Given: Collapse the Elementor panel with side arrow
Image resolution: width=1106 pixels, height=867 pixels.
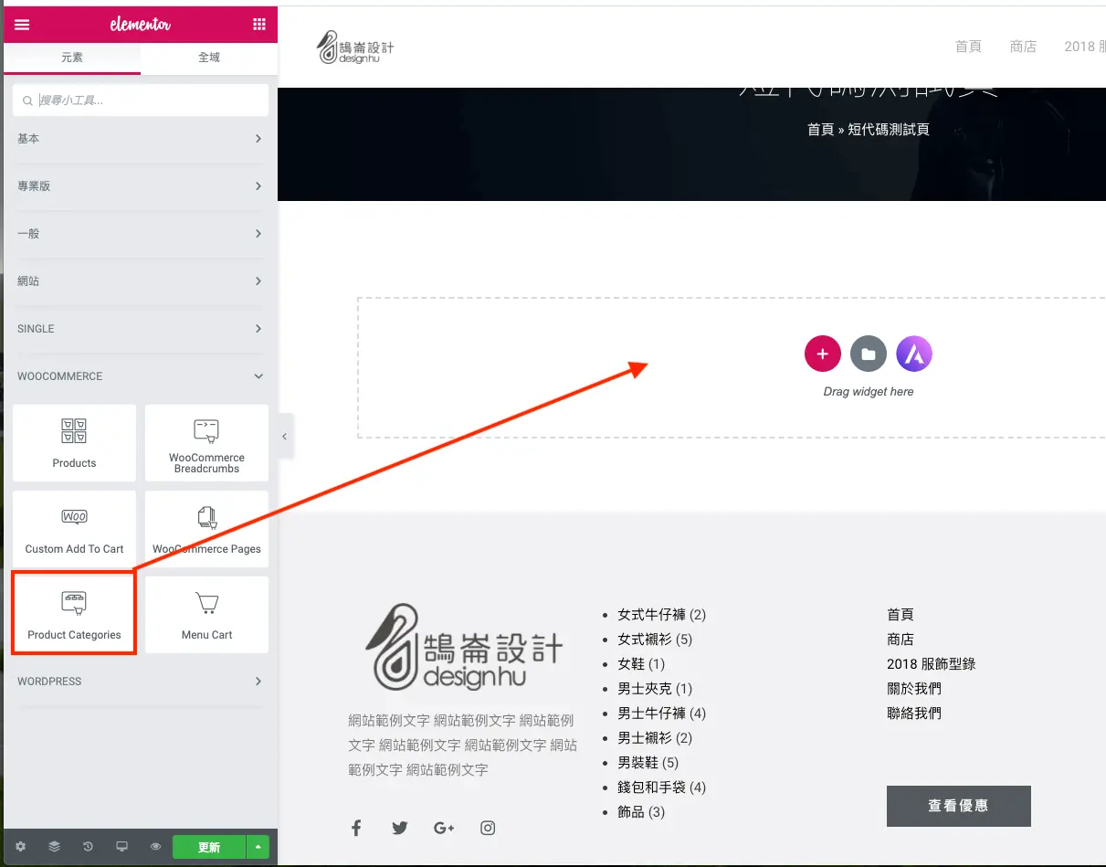Looking at the screenshot, I should pyautogui.click(x=284, y=437).
